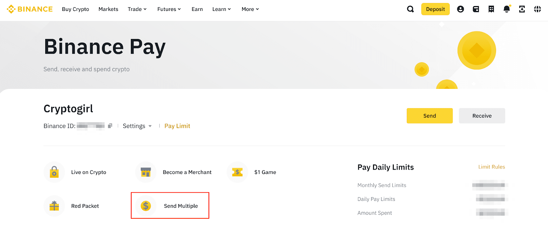The image size is (548, 230).
Task: Open the user profile icon
Action: [x=461, y=9]
